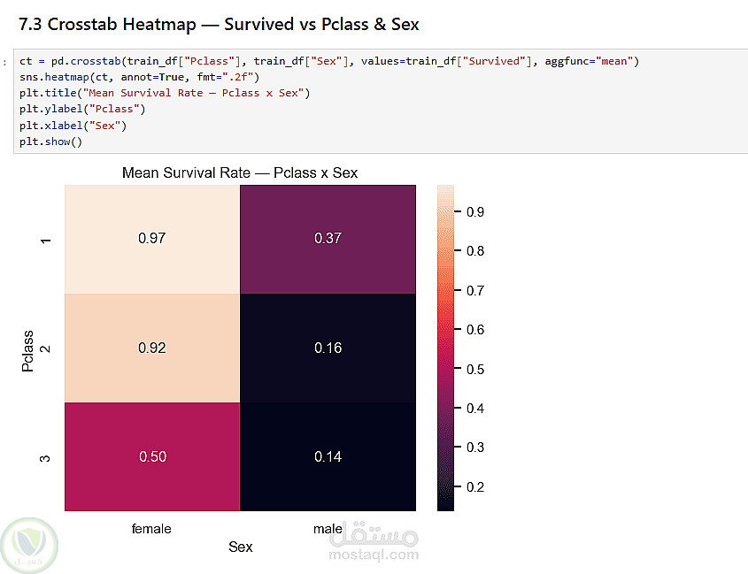Pick the 0.14 heatmap cell
The height and width of the screenshot is (574, 748).
click(328, 456)
